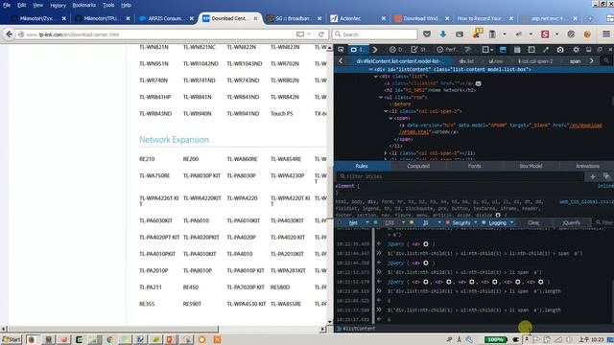
Task: Select the span breadcrumb
Action: 575,61
